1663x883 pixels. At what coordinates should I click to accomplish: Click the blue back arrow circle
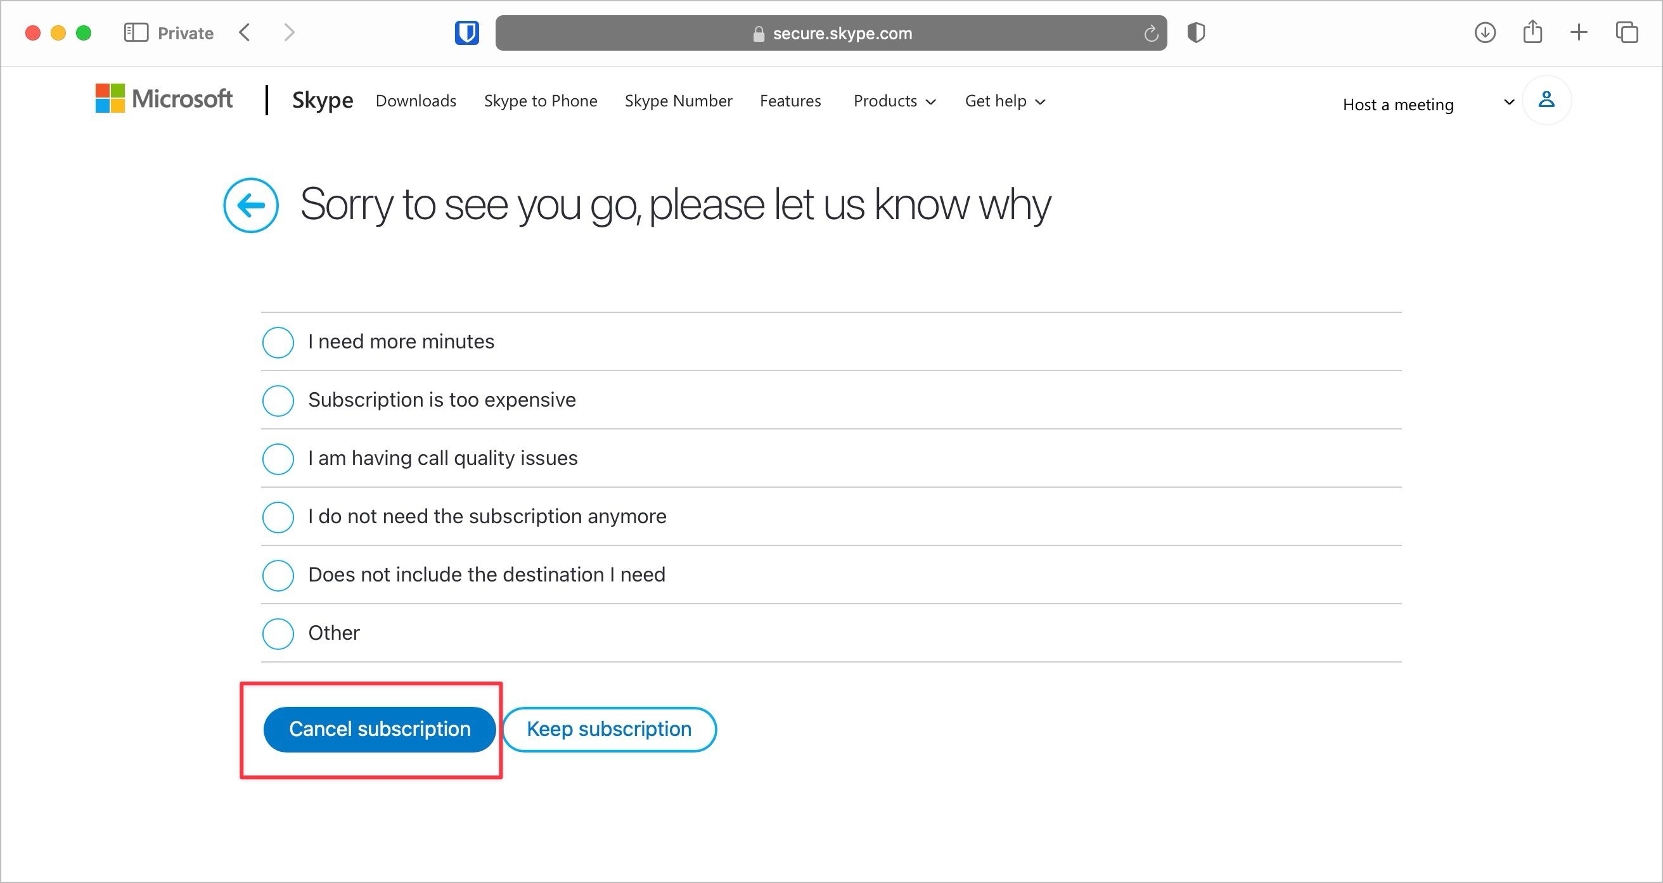coord(250,205)
